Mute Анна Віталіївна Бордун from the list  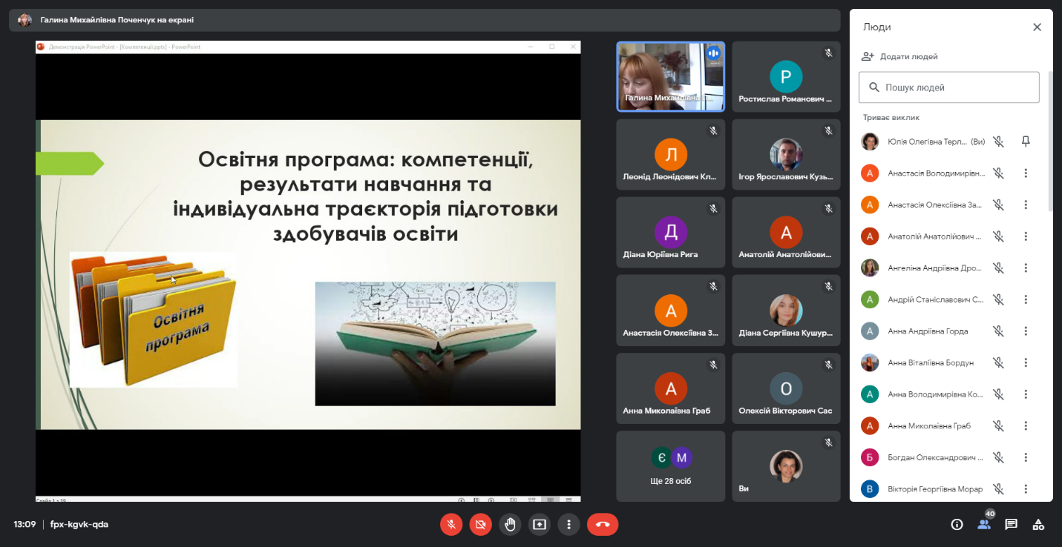(x=999, y=363)
